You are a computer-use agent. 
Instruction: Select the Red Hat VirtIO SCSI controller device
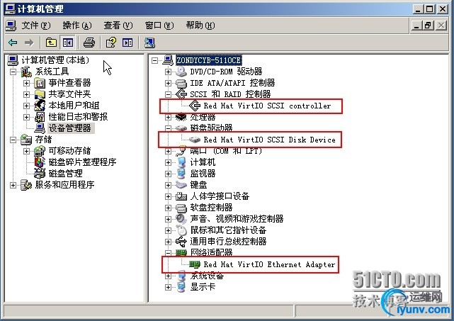point(267,106)
